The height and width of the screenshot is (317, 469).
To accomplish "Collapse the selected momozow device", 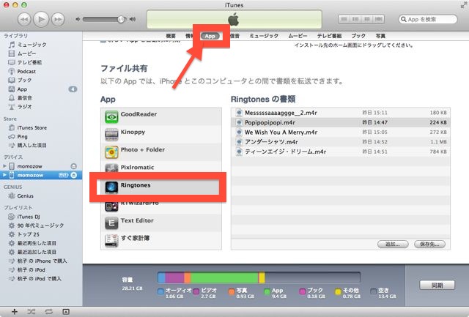I will [4, 175].
